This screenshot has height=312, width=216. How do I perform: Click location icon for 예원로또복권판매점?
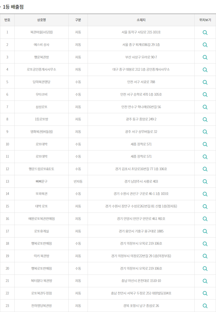point(205,219)
